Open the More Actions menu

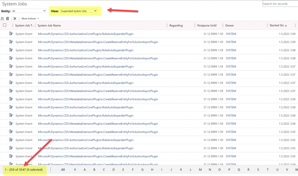pos(30,18)
